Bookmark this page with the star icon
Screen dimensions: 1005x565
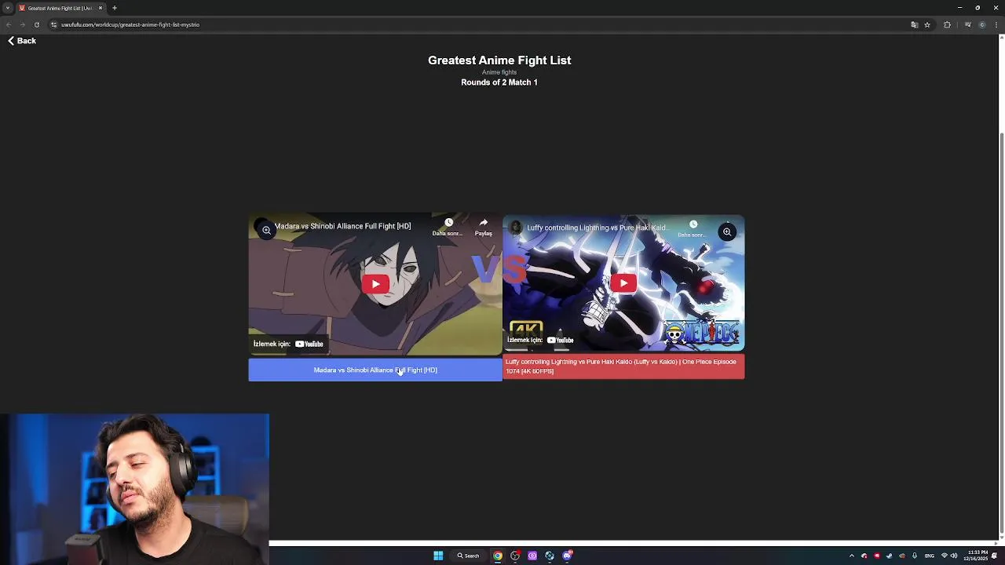coord(927,24)
